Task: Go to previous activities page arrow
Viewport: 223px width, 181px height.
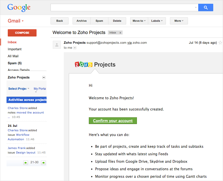Action: point(26,163)
